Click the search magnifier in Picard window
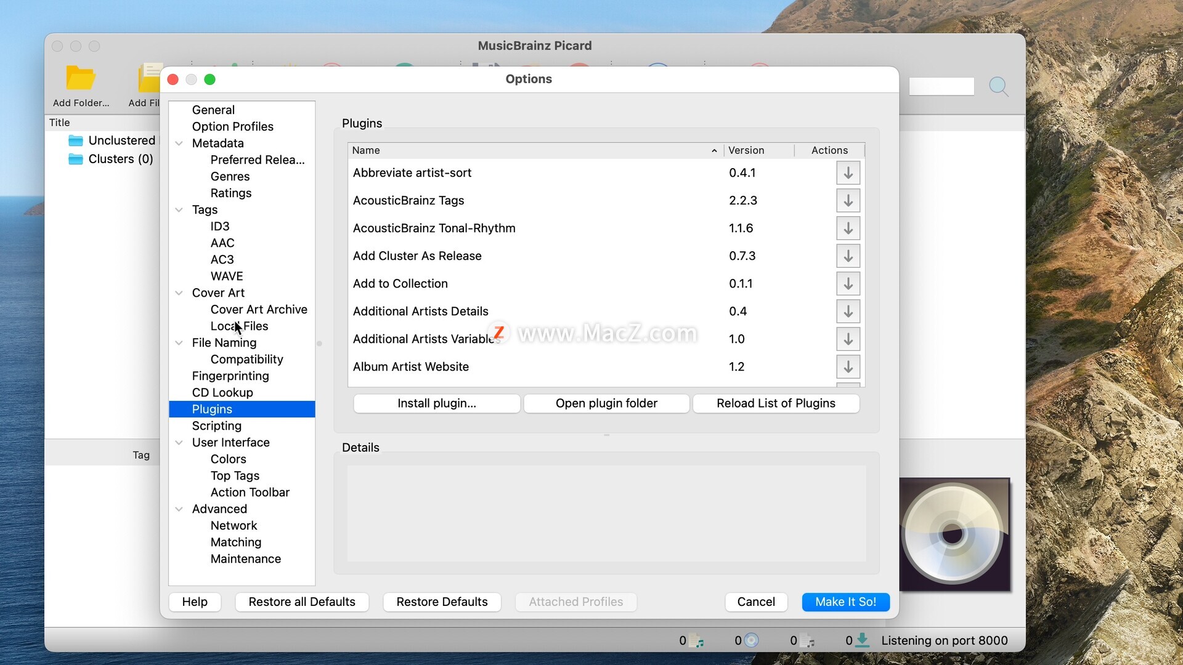 [998, 86]
